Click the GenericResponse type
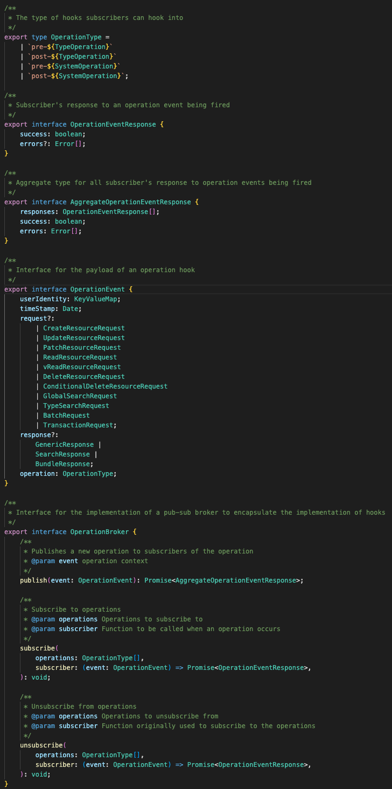 pos(65,445)
